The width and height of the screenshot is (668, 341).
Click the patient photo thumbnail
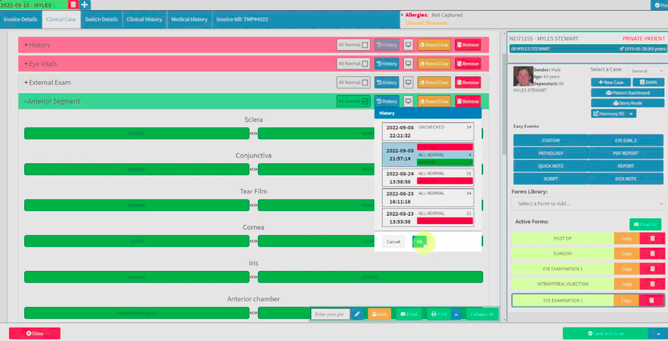pos(523,76)
